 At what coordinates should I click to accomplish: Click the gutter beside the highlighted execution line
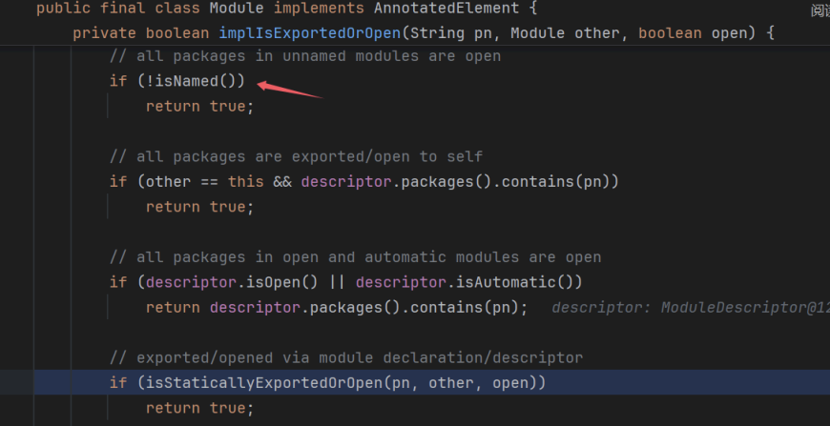[x=17, y=382]
